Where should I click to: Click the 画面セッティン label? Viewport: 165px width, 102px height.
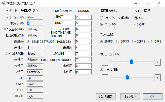click(x=109, y=11)
